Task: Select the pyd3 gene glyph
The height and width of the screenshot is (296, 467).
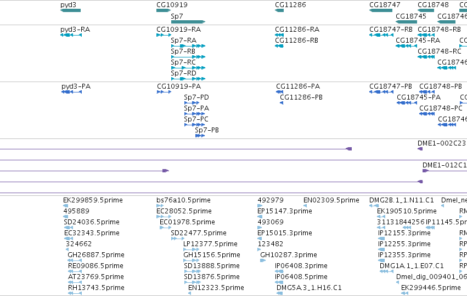Action: (71, 10)
